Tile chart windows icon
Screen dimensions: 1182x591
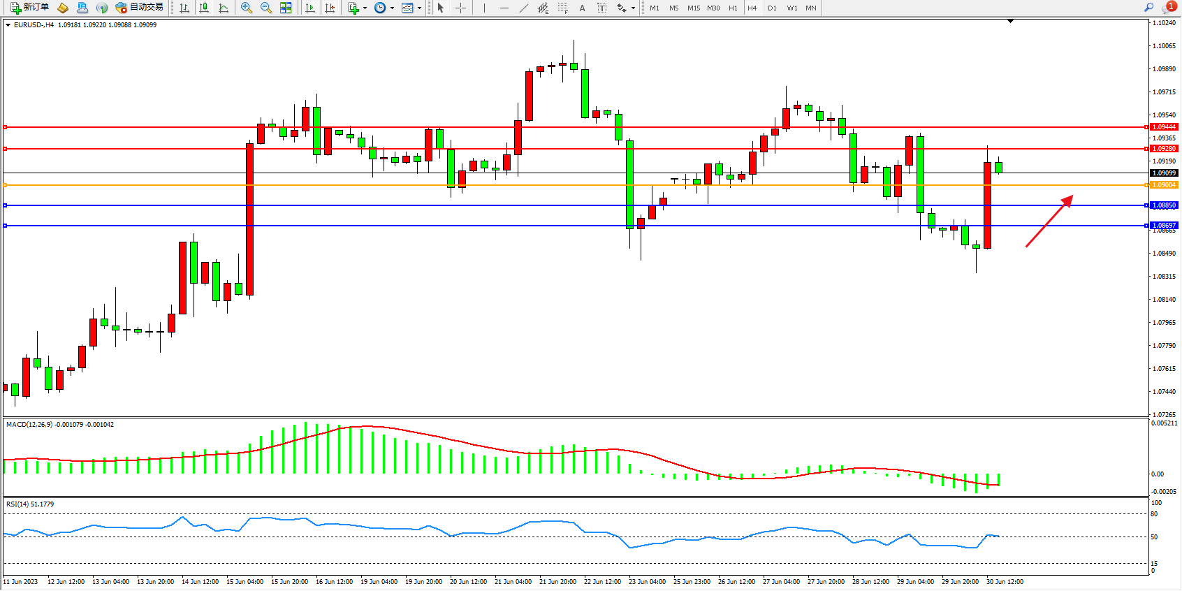(286, 8)
